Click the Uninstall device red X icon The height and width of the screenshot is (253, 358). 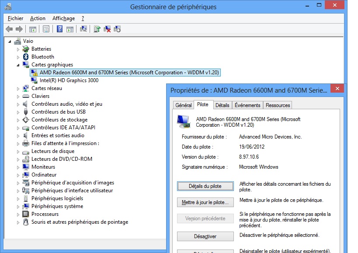(x=107, y=29)
